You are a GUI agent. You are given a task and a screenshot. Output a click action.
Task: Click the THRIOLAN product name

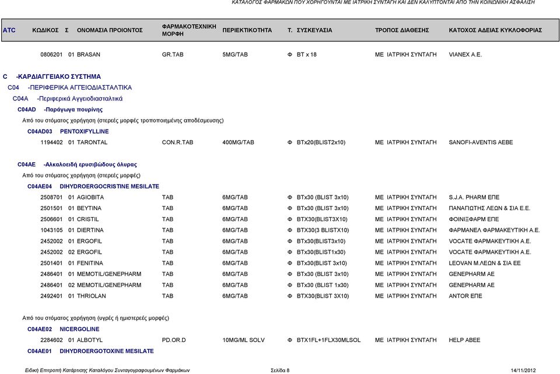[92, 296]
